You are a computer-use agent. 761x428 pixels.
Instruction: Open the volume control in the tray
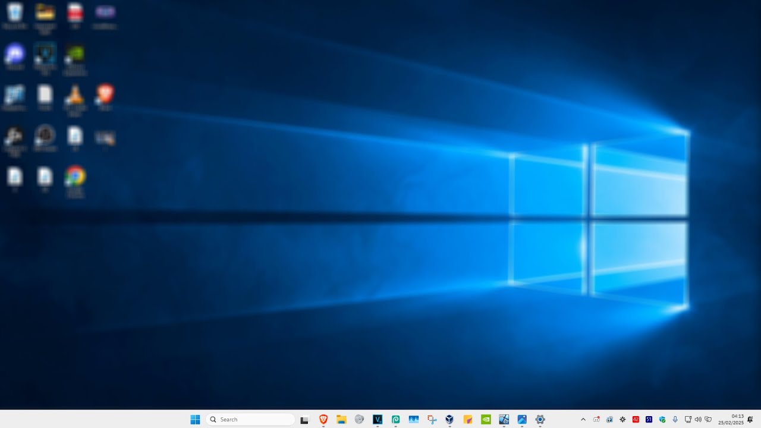tap(698, 420)
